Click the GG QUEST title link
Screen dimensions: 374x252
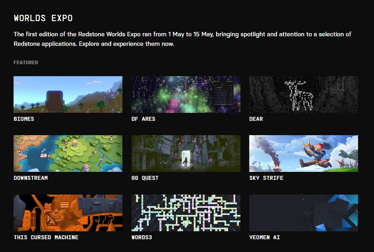[145, 178]
